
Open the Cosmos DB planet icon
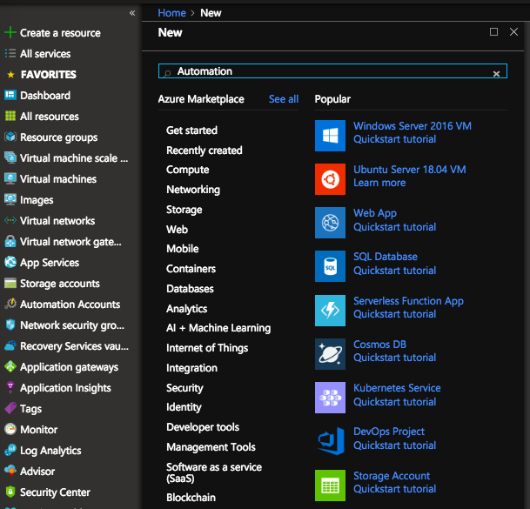tap(330, 353)
